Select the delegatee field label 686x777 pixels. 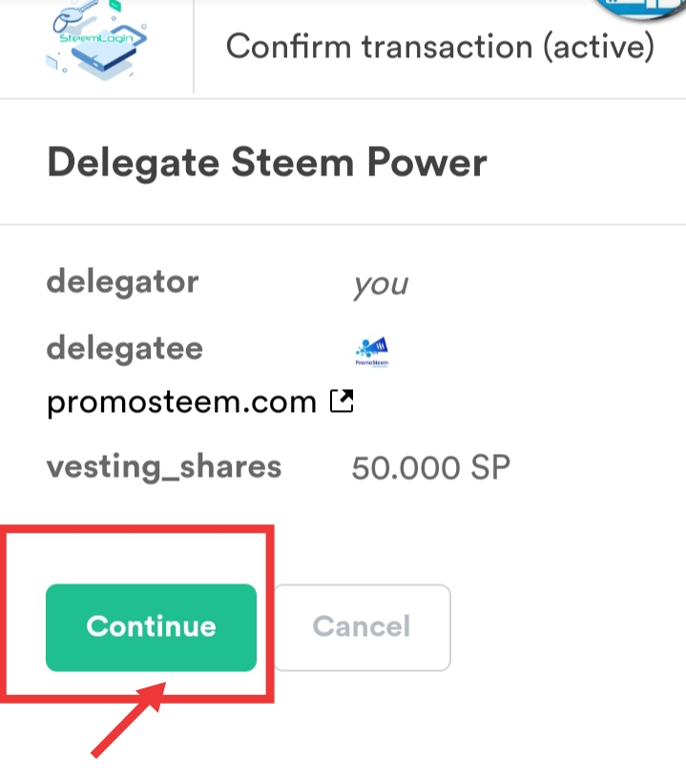(124, 348)
